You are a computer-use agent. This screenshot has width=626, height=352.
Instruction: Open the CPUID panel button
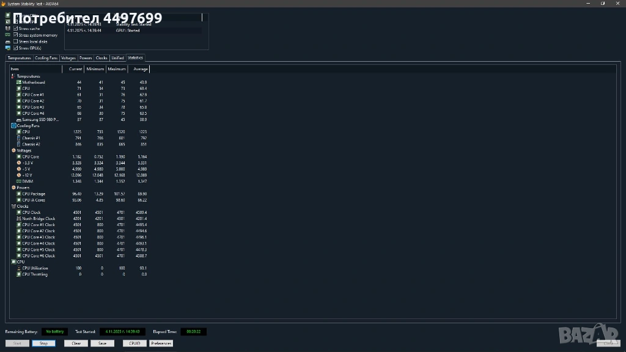(134, 343)
